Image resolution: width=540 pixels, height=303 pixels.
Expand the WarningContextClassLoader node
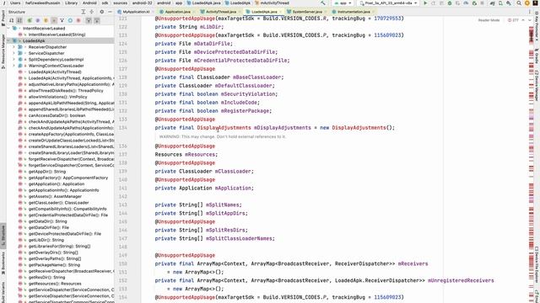[x=13, y=66]
